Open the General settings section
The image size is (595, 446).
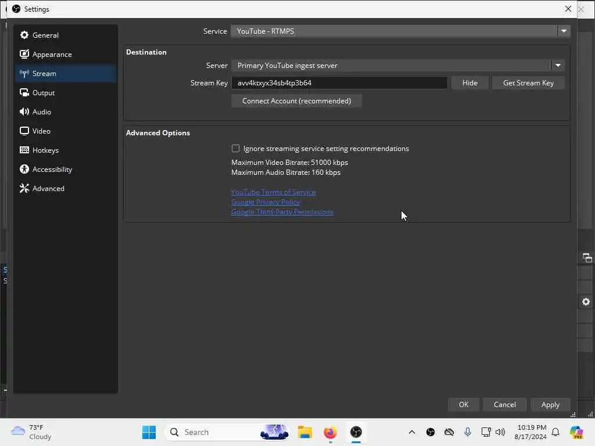tap(65, 35)
